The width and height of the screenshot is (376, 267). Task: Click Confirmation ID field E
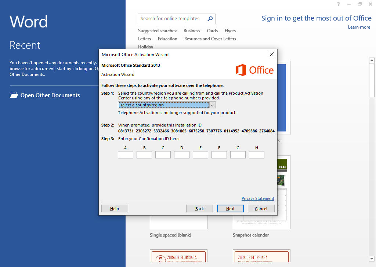[x=200, y=155]
